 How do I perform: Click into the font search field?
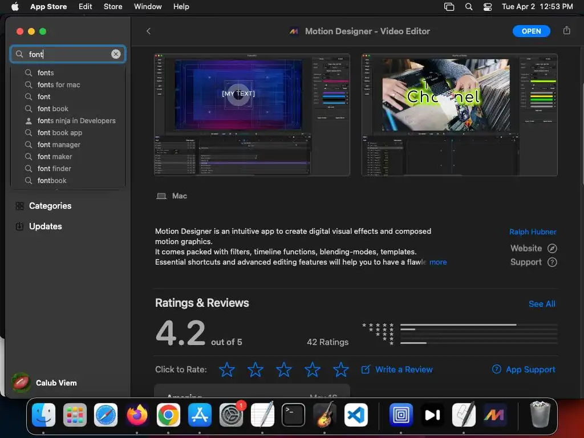[68, 54]
